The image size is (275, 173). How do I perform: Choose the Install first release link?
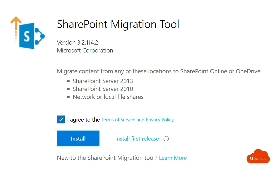click(137, 139)
